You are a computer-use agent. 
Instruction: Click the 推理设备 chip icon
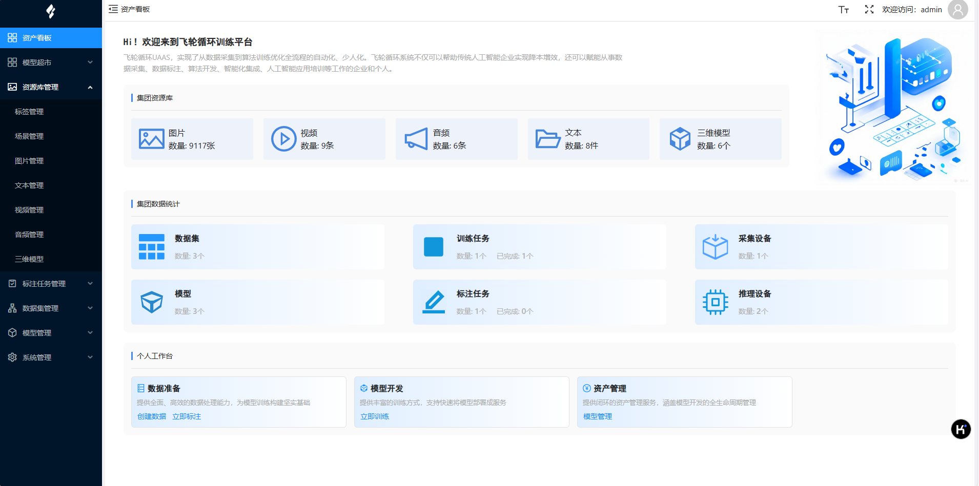pyautogui.click(x=715, y=302)
